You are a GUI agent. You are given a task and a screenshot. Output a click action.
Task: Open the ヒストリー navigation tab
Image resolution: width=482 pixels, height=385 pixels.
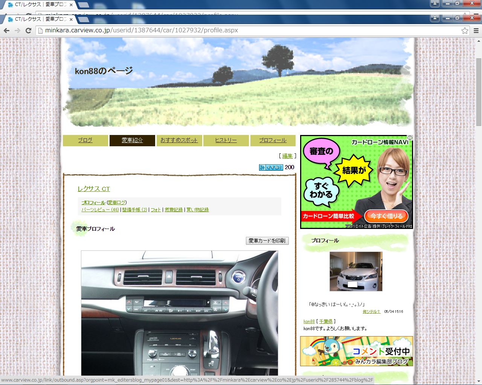[226, 140]
